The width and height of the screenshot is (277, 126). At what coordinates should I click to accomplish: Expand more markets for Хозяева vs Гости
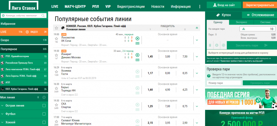coord(197,73)
